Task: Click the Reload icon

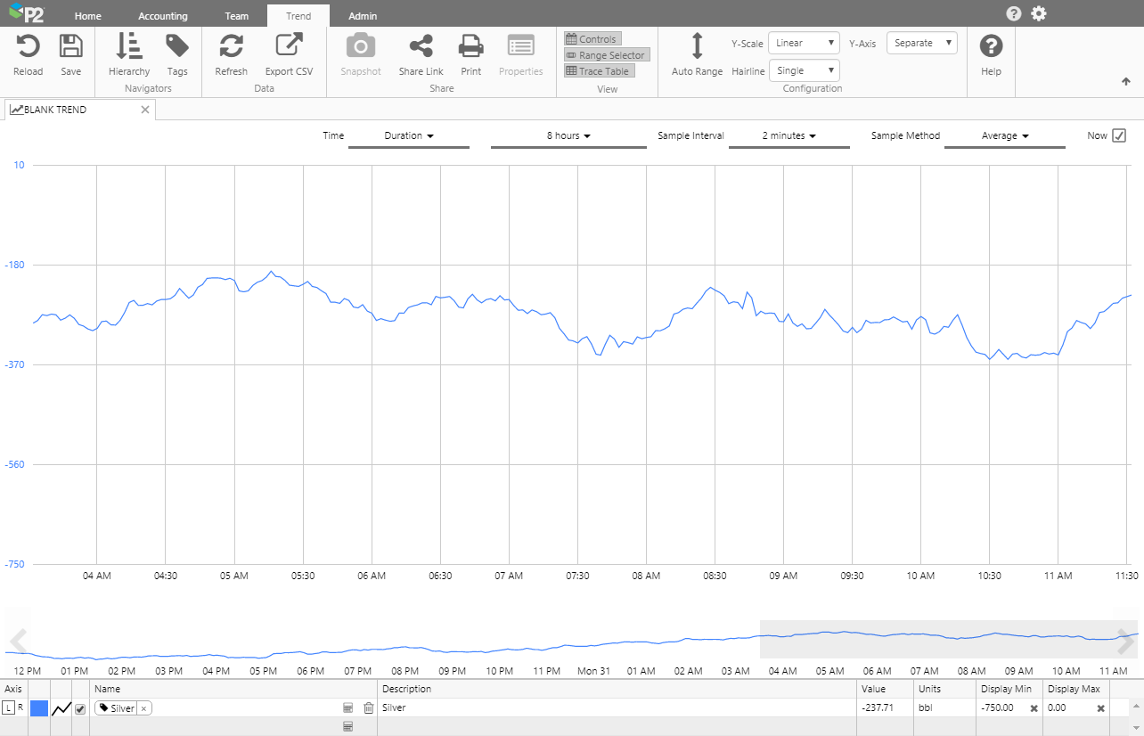Action: (x=28, y=46)
